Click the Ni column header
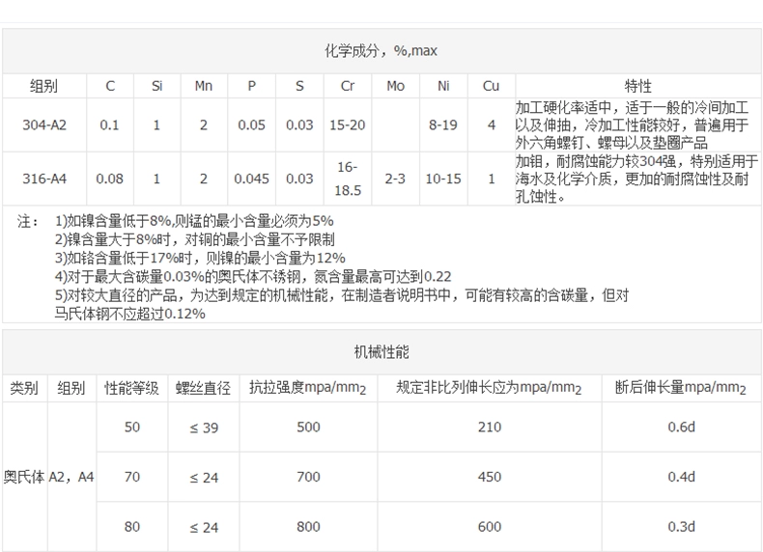Image resolution: width=763 pixels, height=552 pixels. (x=443, y=86)
